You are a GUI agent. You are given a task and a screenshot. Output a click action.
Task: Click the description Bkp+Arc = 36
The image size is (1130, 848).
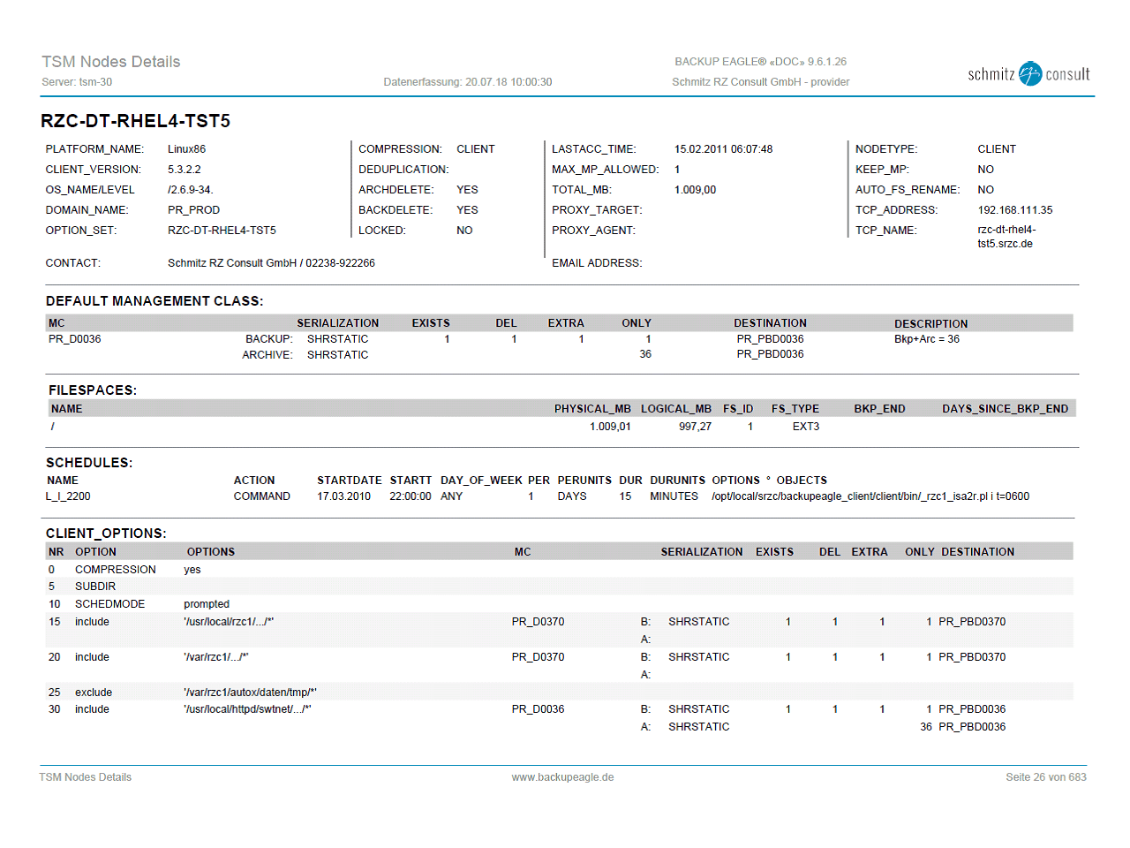pos(926,339)
